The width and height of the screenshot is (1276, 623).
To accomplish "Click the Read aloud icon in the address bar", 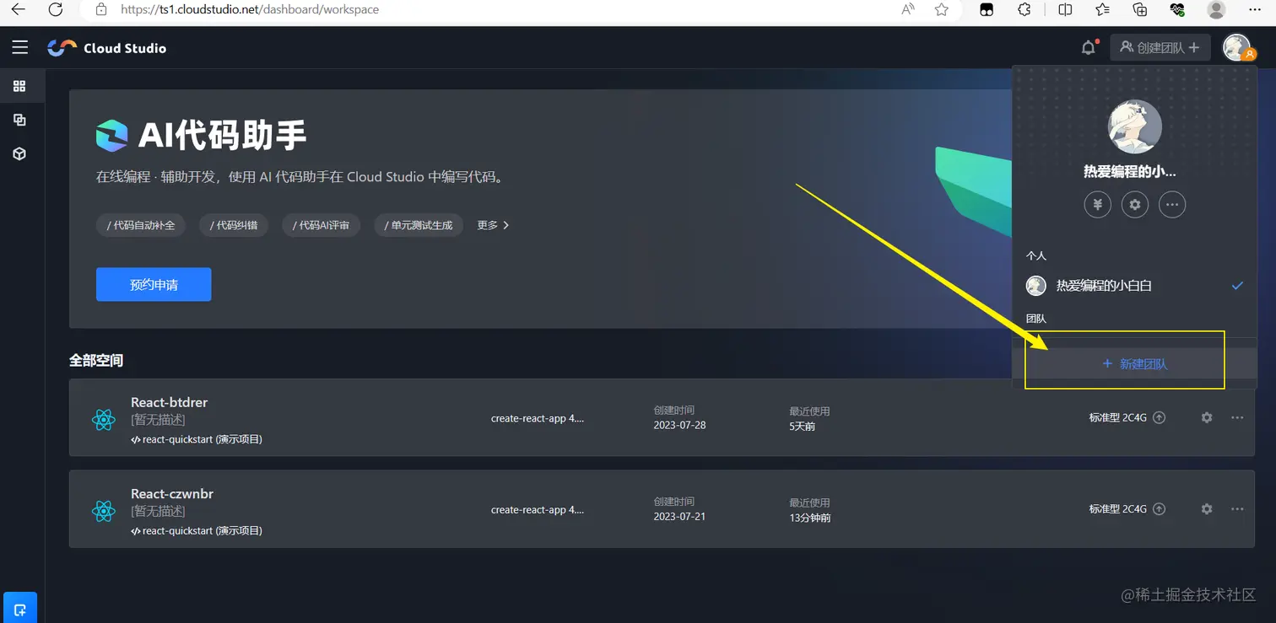I will point(908,10).
